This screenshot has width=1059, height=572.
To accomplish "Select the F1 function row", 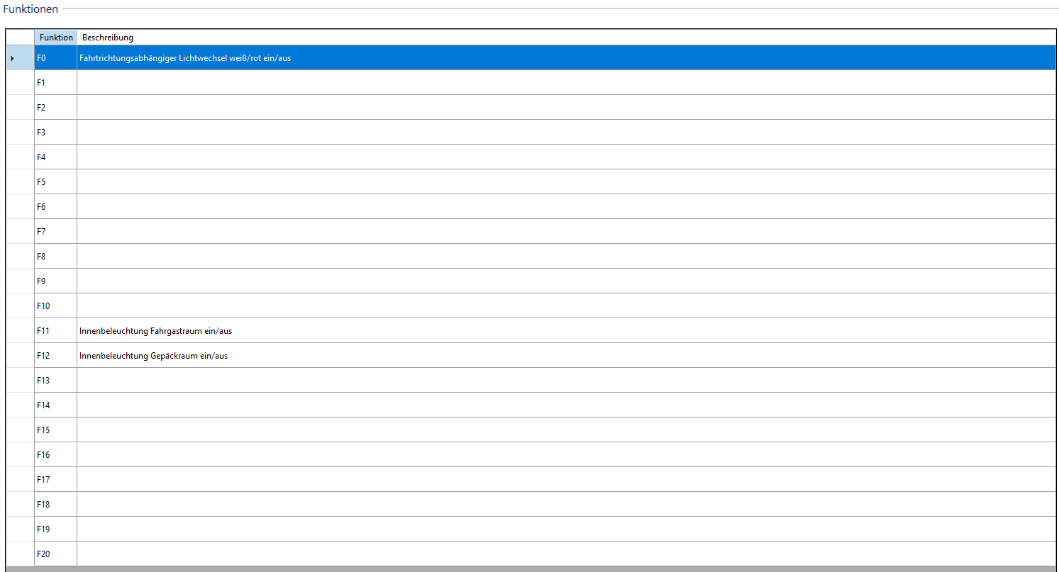I will point(55,83).
